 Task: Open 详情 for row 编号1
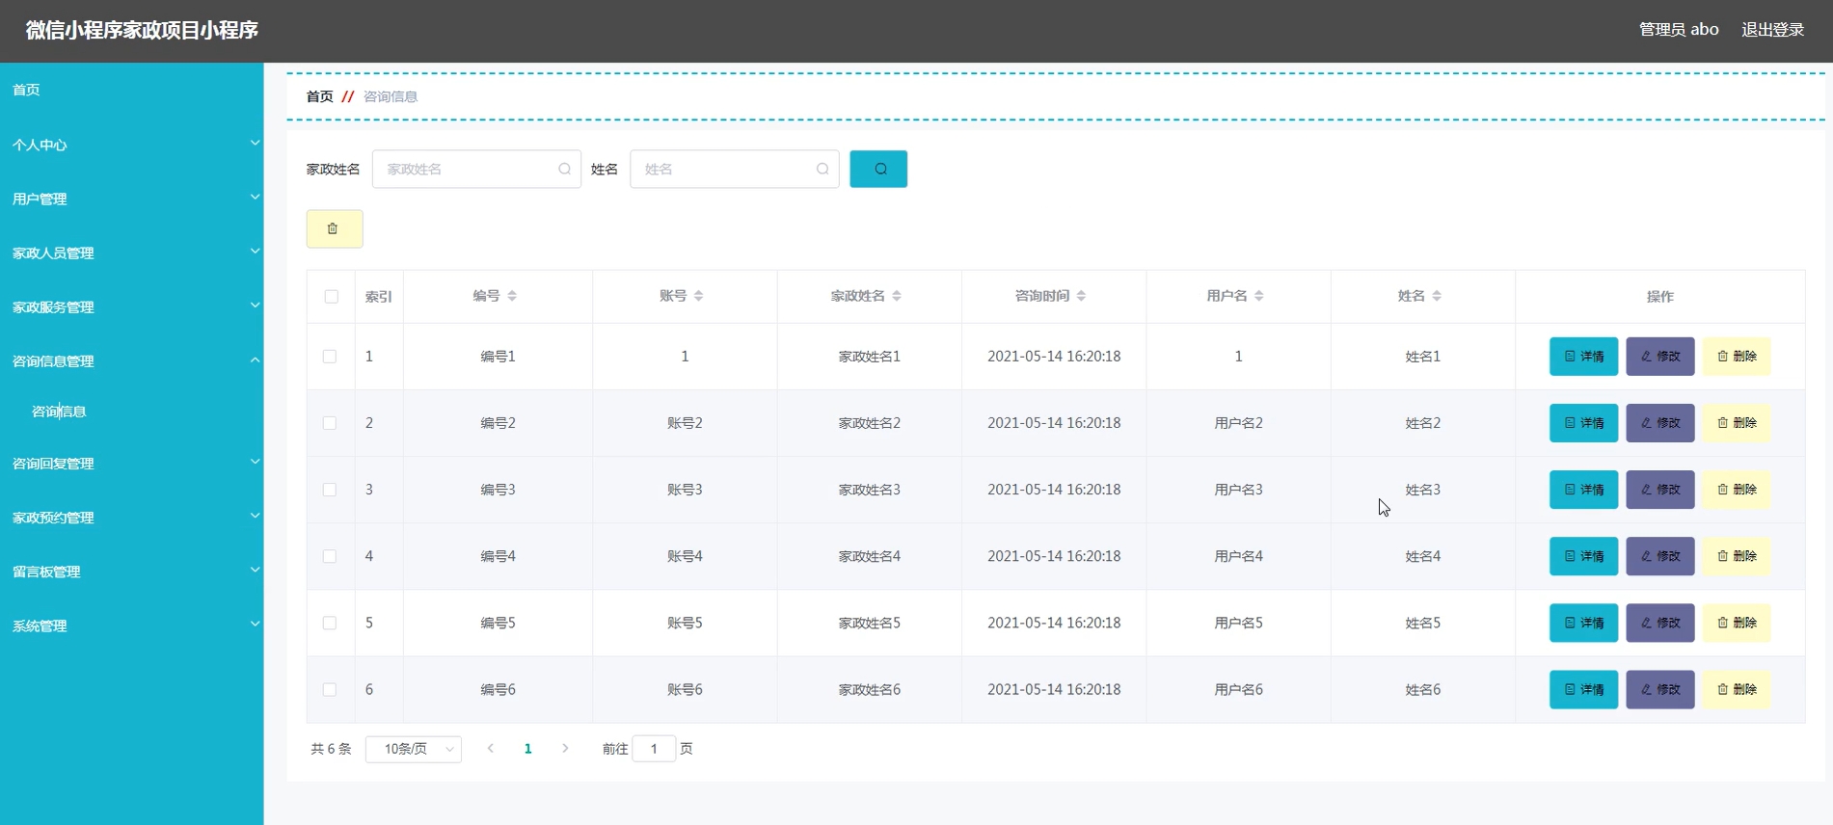tap(1583, 357)
